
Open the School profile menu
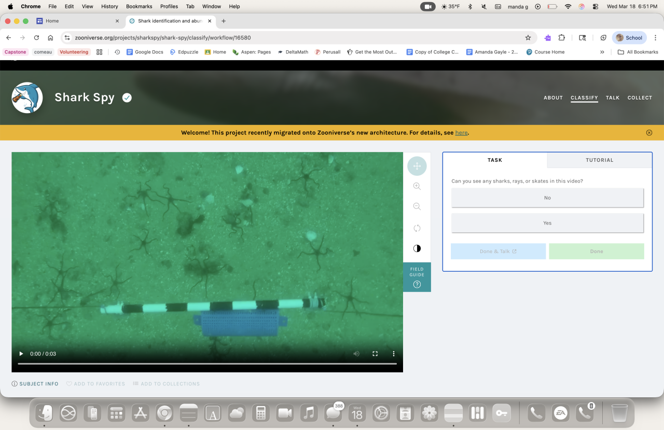(x=629, y=38)
